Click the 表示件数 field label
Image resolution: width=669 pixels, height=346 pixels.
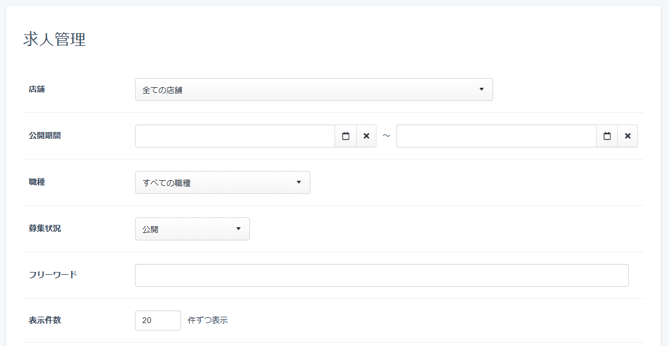45,320
